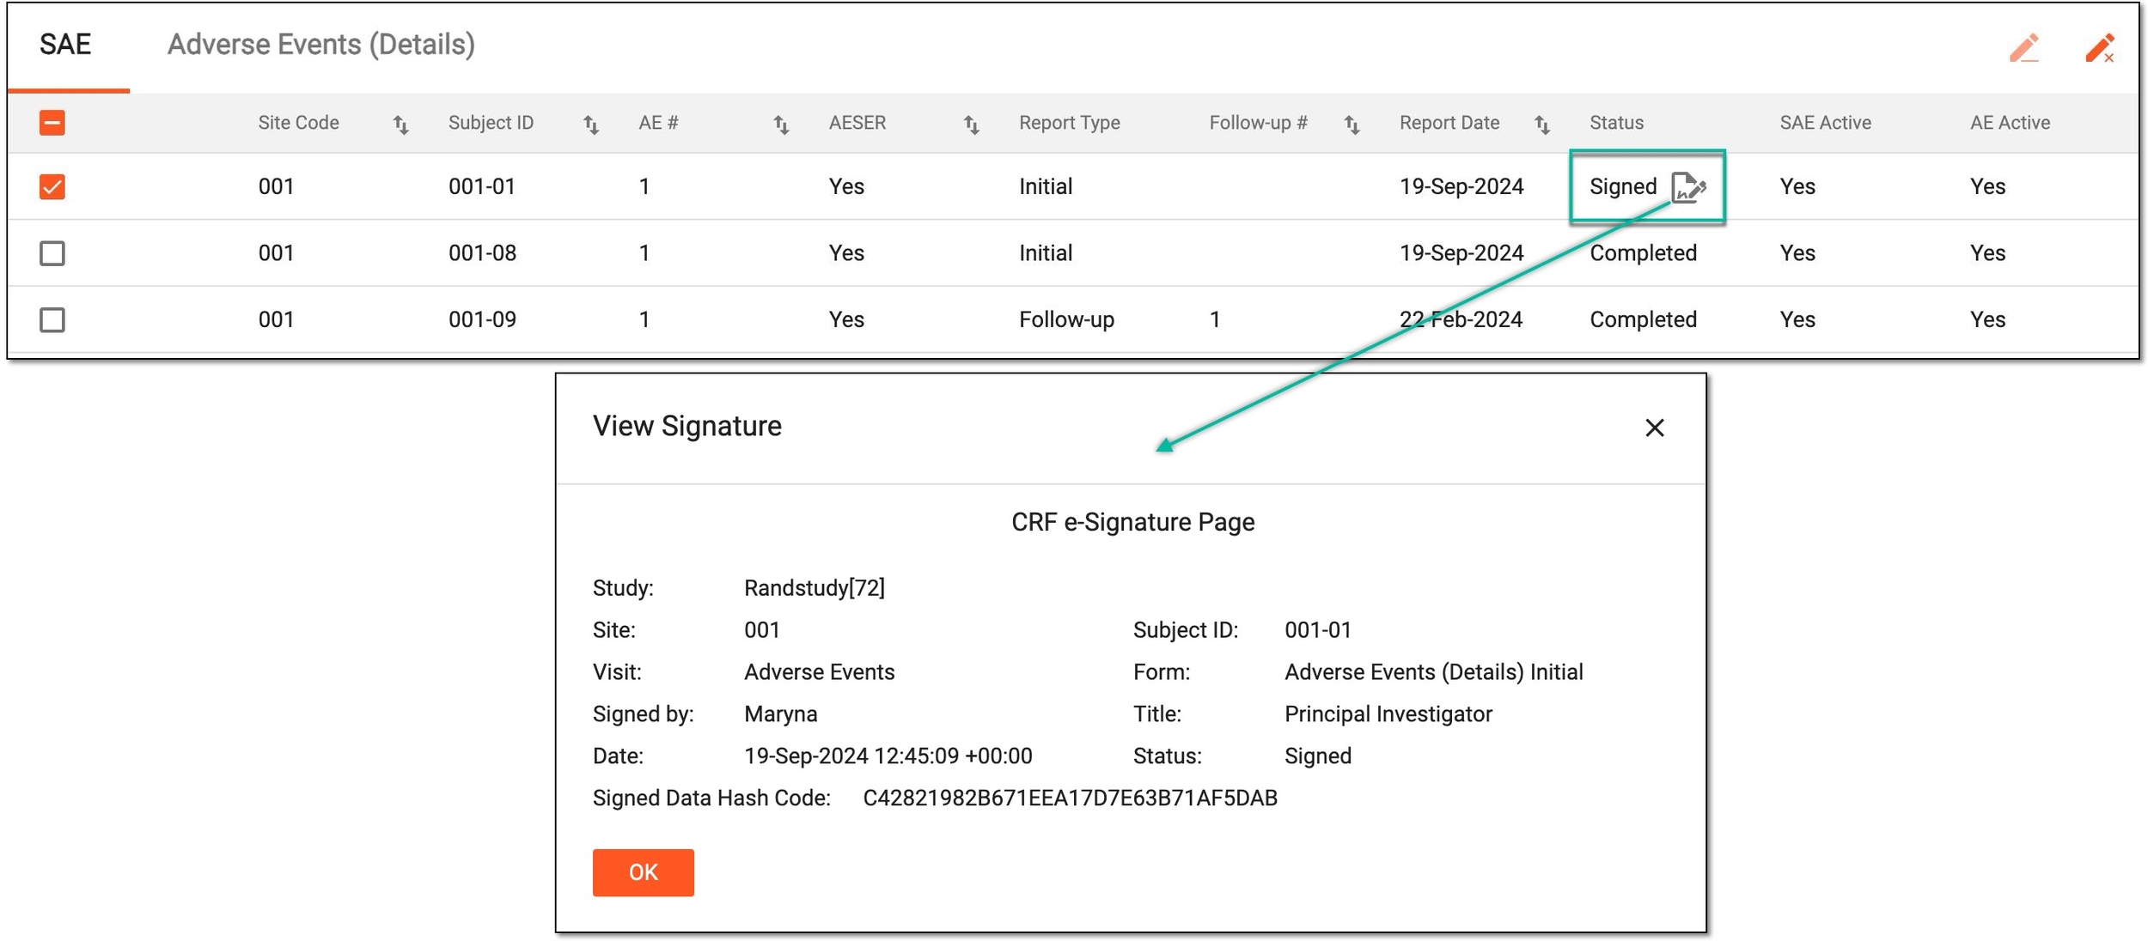This screenshot has width=2148, height=941.
Task: Click the Status column header
Action: click(1616, 123)
